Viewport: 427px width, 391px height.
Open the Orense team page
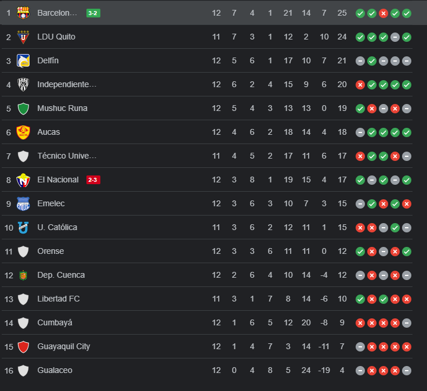(50, 251)
